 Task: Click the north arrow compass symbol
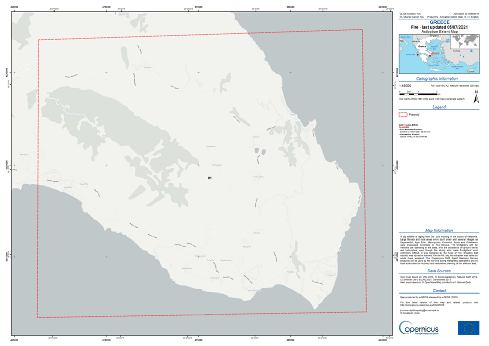[476, 99]
